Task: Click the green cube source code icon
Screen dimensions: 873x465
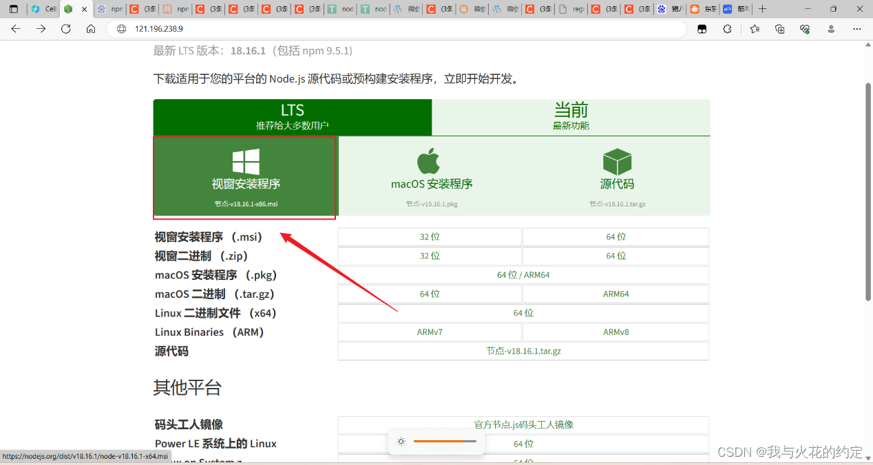Action: (617, 162)
